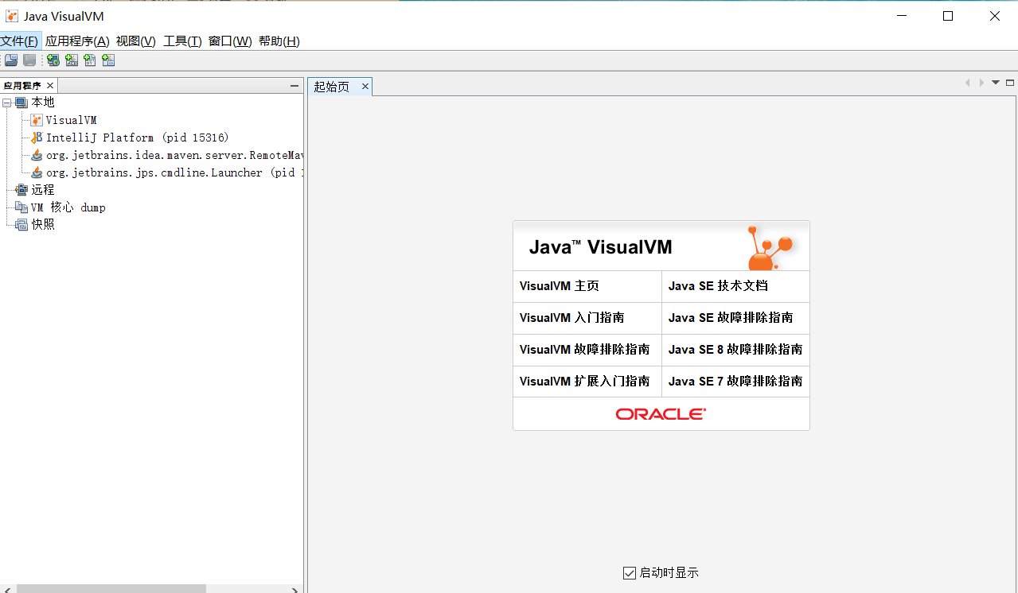This screenshot has width=1018, height=593.
Task: Click the Add VM Core Dump toolbar icon
Action: (x=90, y=60)
